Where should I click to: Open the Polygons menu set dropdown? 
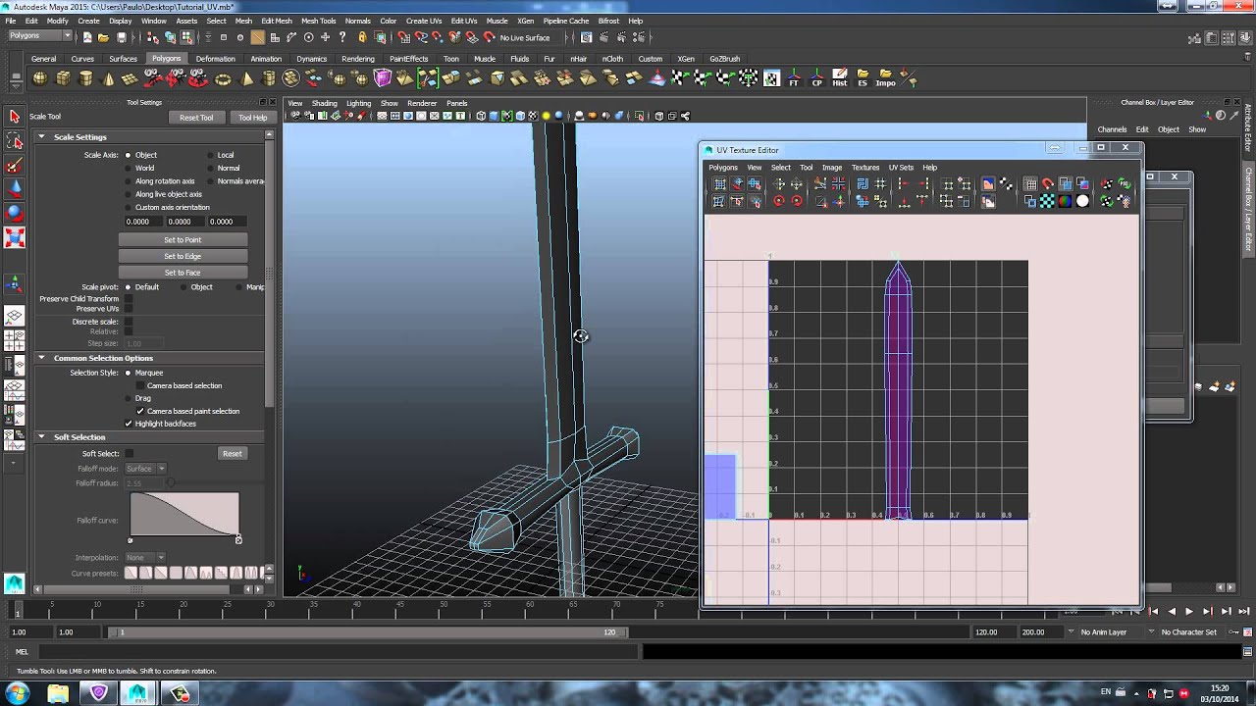pyautogui.click(x=39, y=36)
